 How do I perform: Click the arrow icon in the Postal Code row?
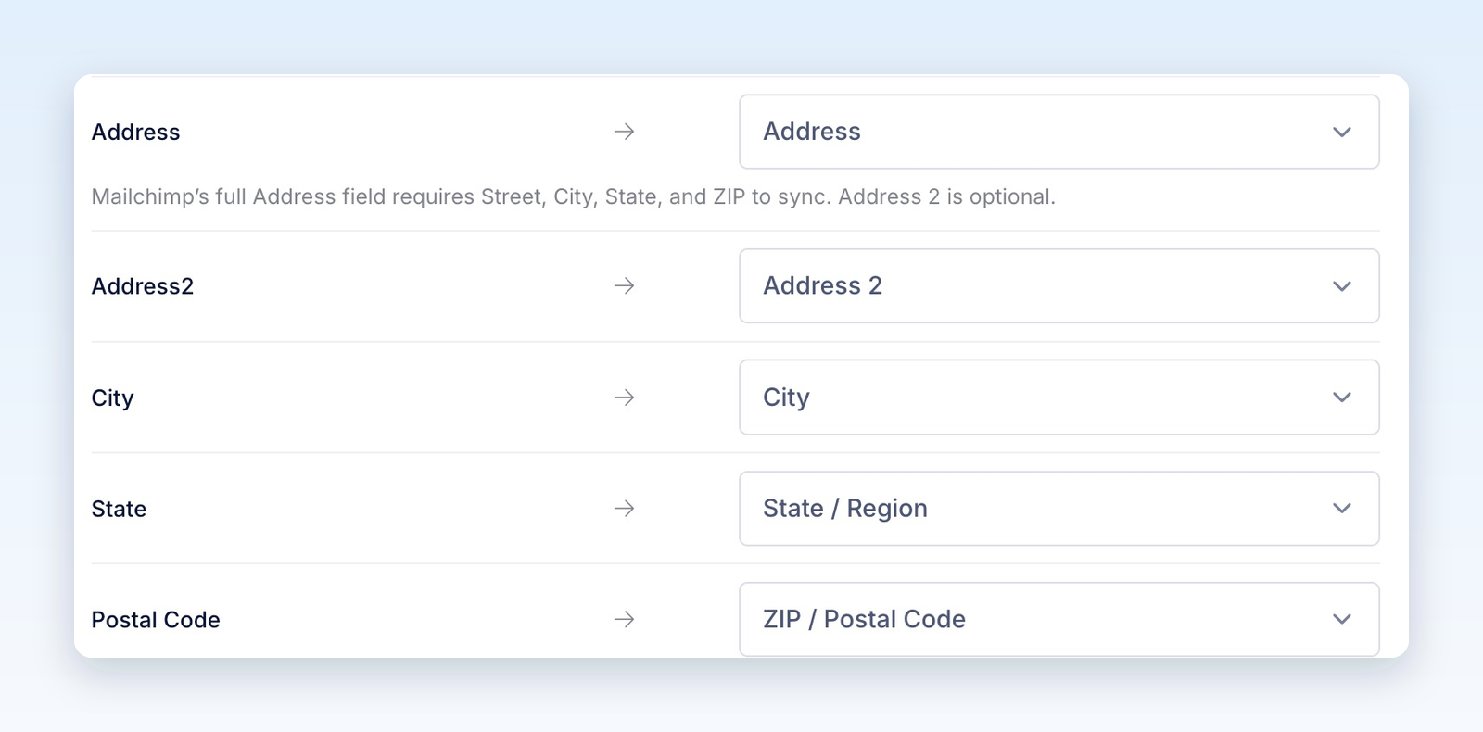[625, 619]
